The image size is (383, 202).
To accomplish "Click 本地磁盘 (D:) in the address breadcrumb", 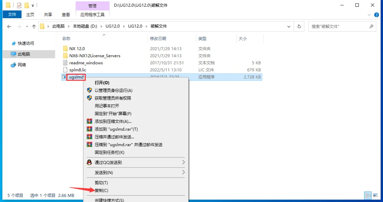I will tap(85, 26).
